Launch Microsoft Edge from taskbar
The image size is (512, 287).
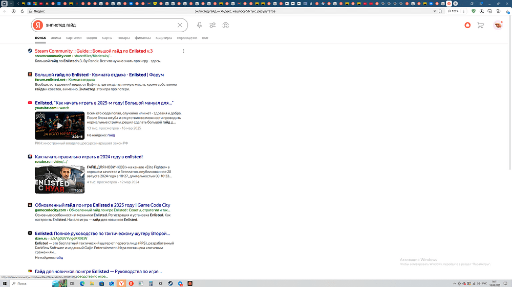click(x=82, y=283)
